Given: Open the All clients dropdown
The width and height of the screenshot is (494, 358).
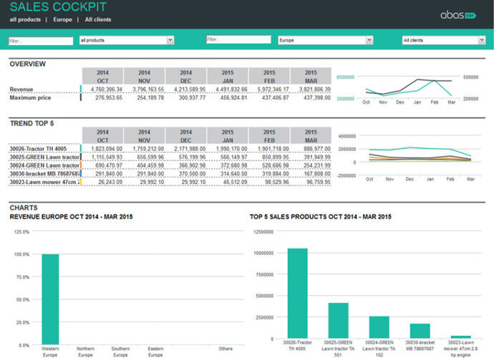Looking at the screenshot, I should (443, 41).
